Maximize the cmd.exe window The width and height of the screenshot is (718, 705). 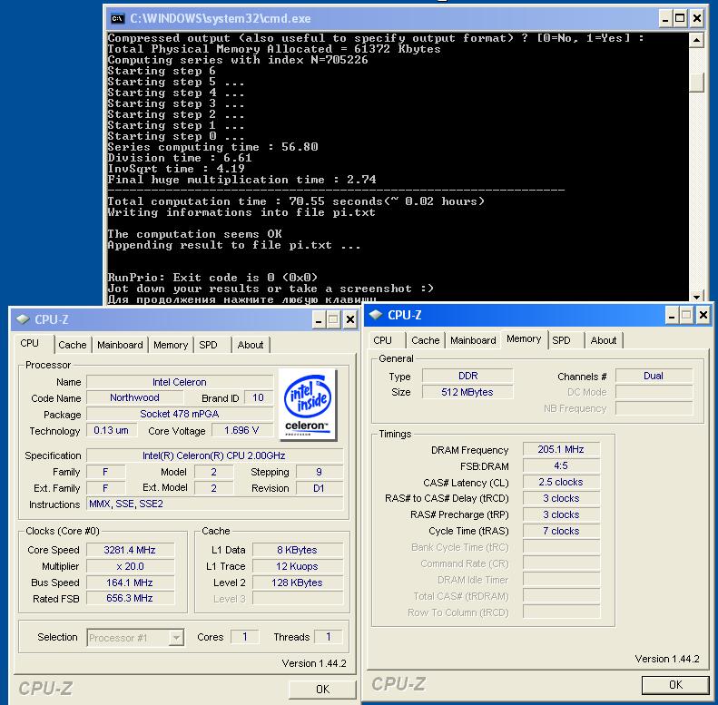[x=681, y=19]
